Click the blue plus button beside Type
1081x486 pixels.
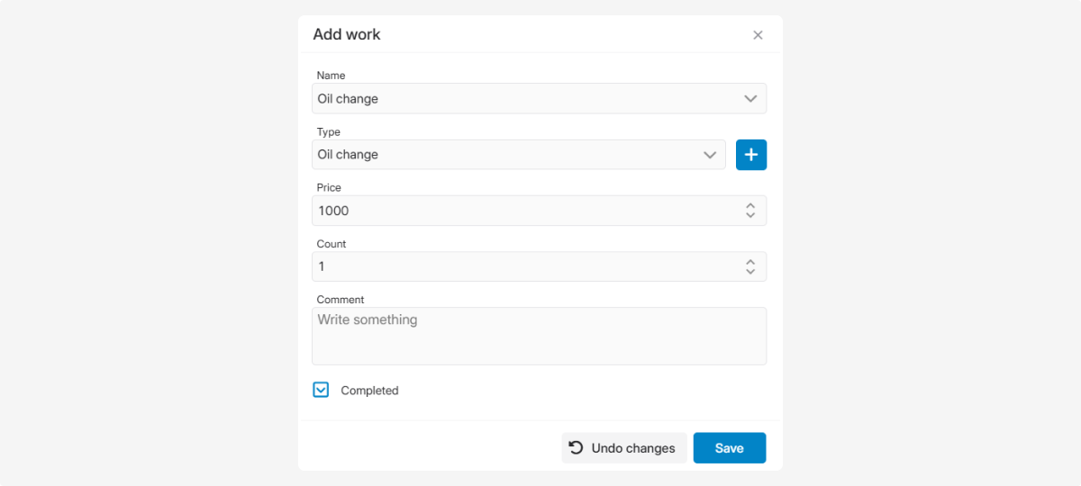point(751,155)
